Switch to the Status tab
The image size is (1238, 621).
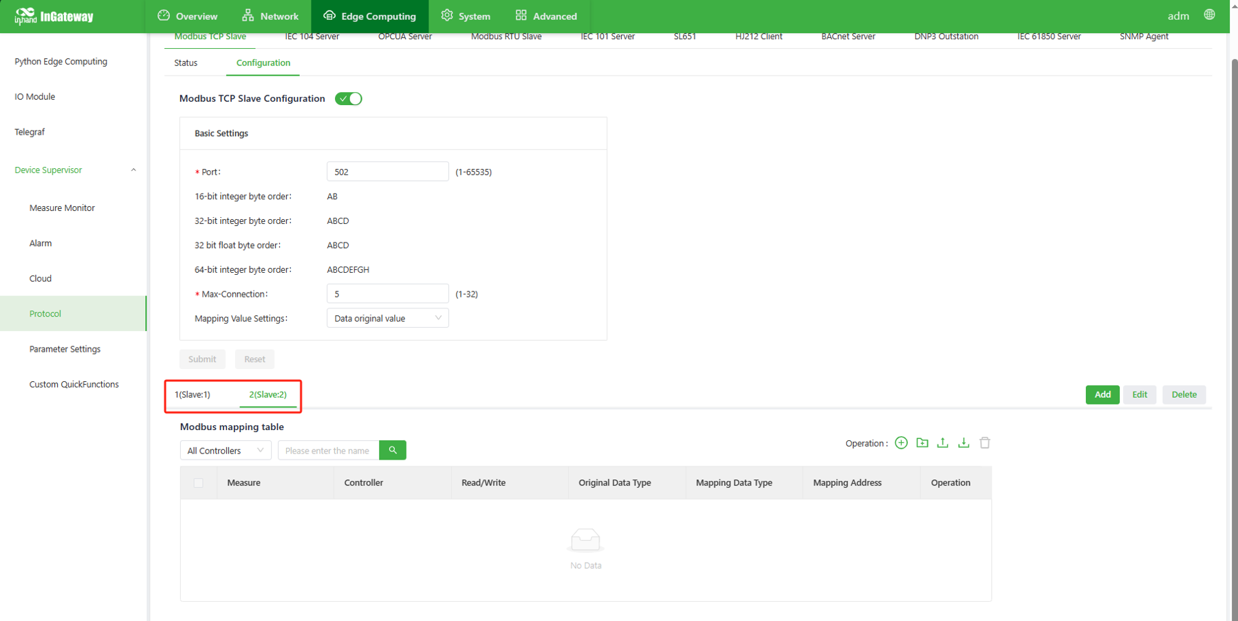pos(186,63)
